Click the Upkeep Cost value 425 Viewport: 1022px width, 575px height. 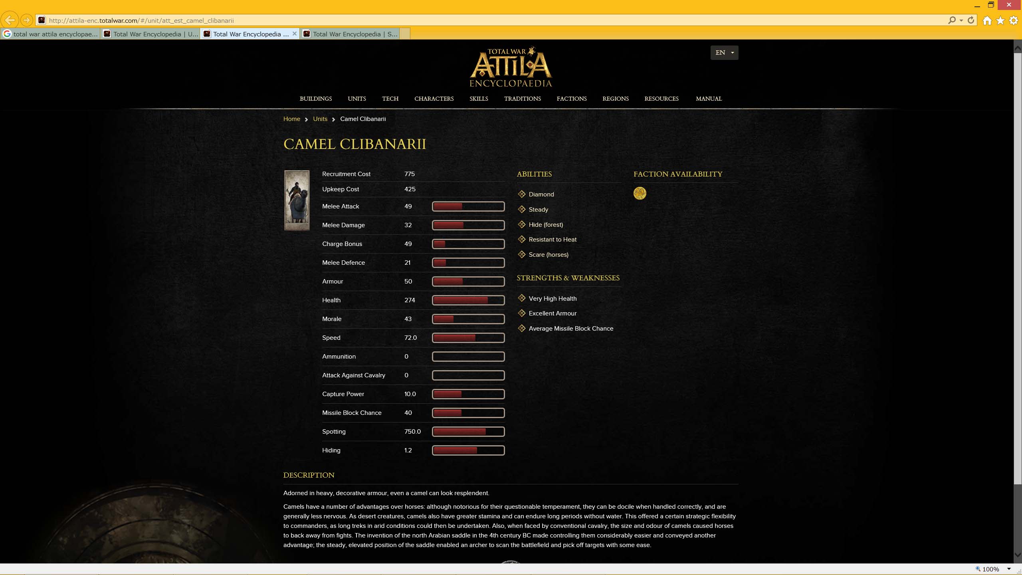[x=410, y=189]
